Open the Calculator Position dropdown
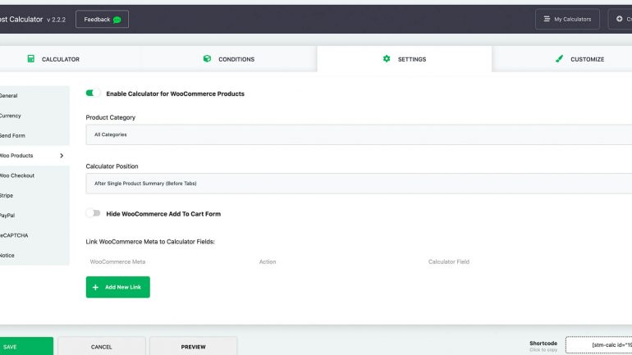The width and height of the screenshot is (632, 355). tap(359, 184)
